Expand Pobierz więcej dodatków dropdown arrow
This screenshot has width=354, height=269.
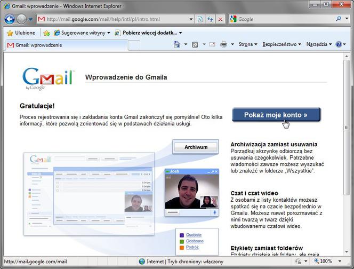click(181, 33)
